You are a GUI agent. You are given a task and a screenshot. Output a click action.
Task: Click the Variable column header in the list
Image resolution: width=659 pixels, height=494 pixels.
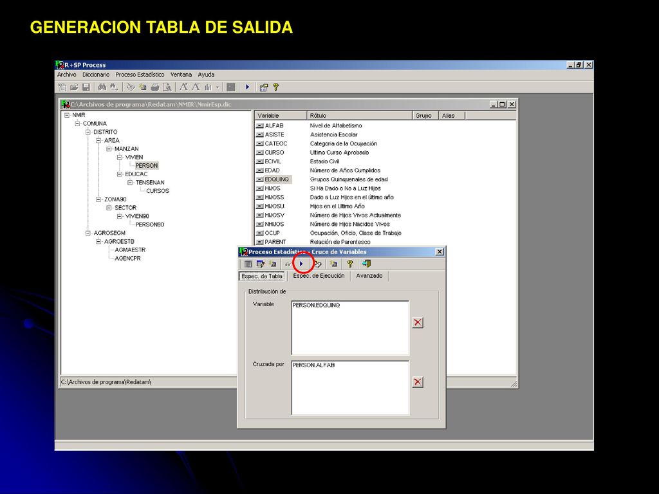click(x=281, y=116)
